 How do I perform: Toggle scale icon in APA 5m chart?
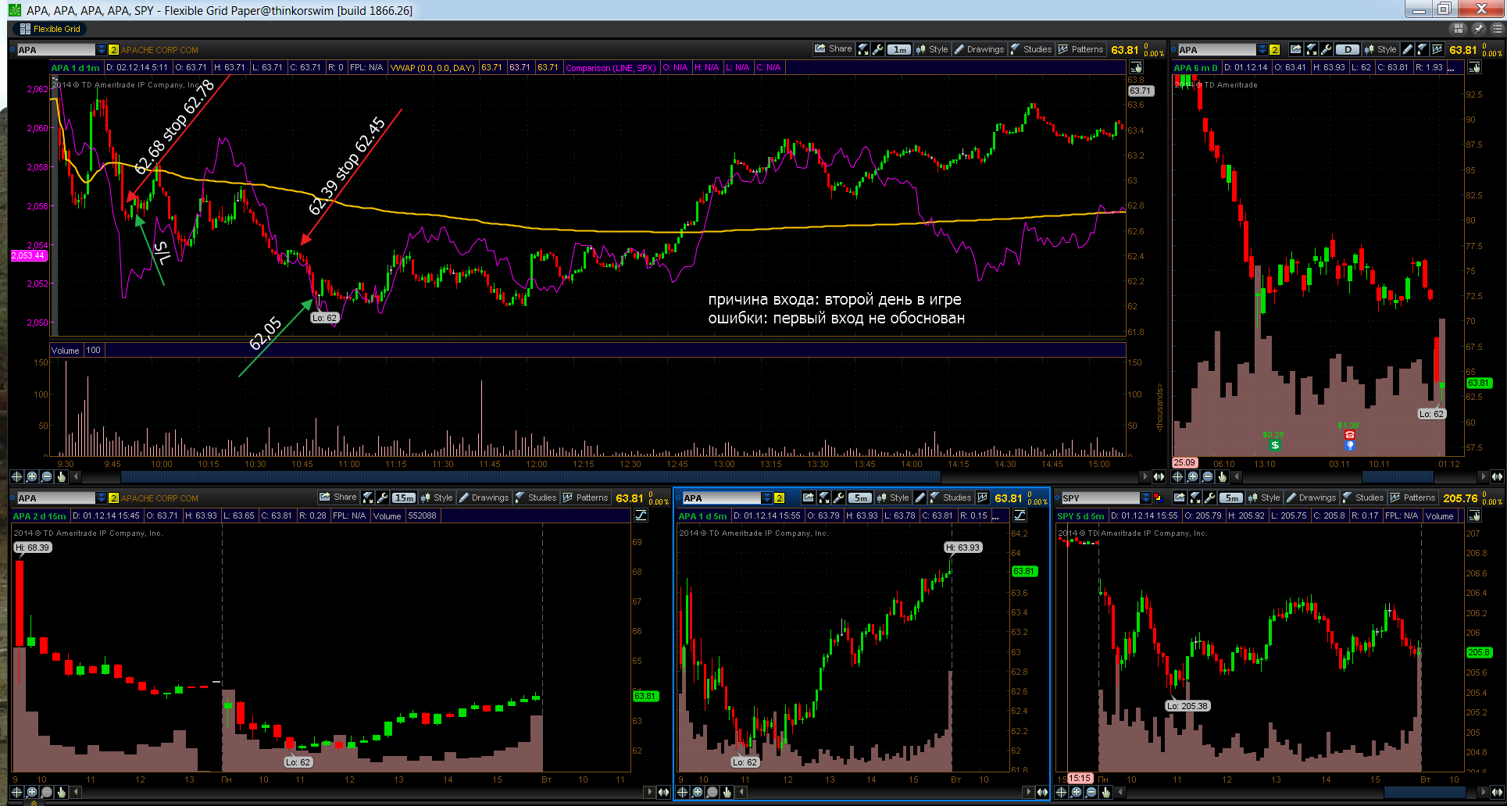1020,515
